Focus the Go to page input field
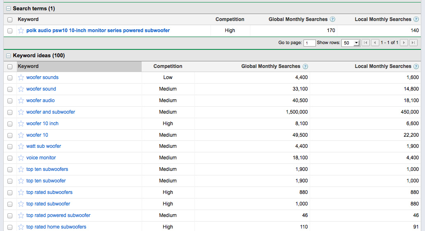This screenshot has height=231, width=425. coord(310,43)
